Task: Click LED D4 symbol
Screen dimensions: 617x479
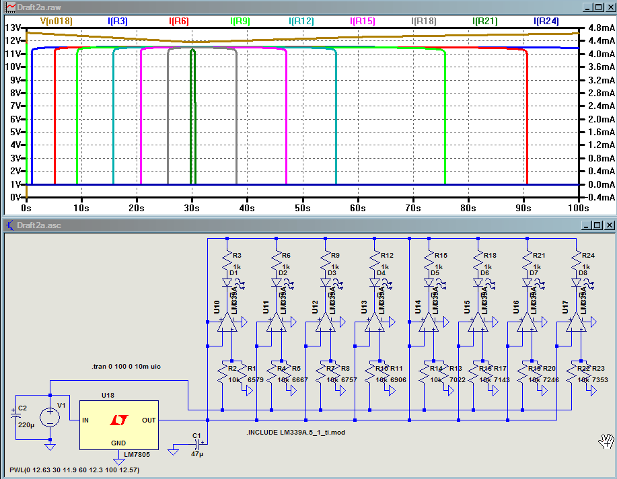Action: (375, 283)
